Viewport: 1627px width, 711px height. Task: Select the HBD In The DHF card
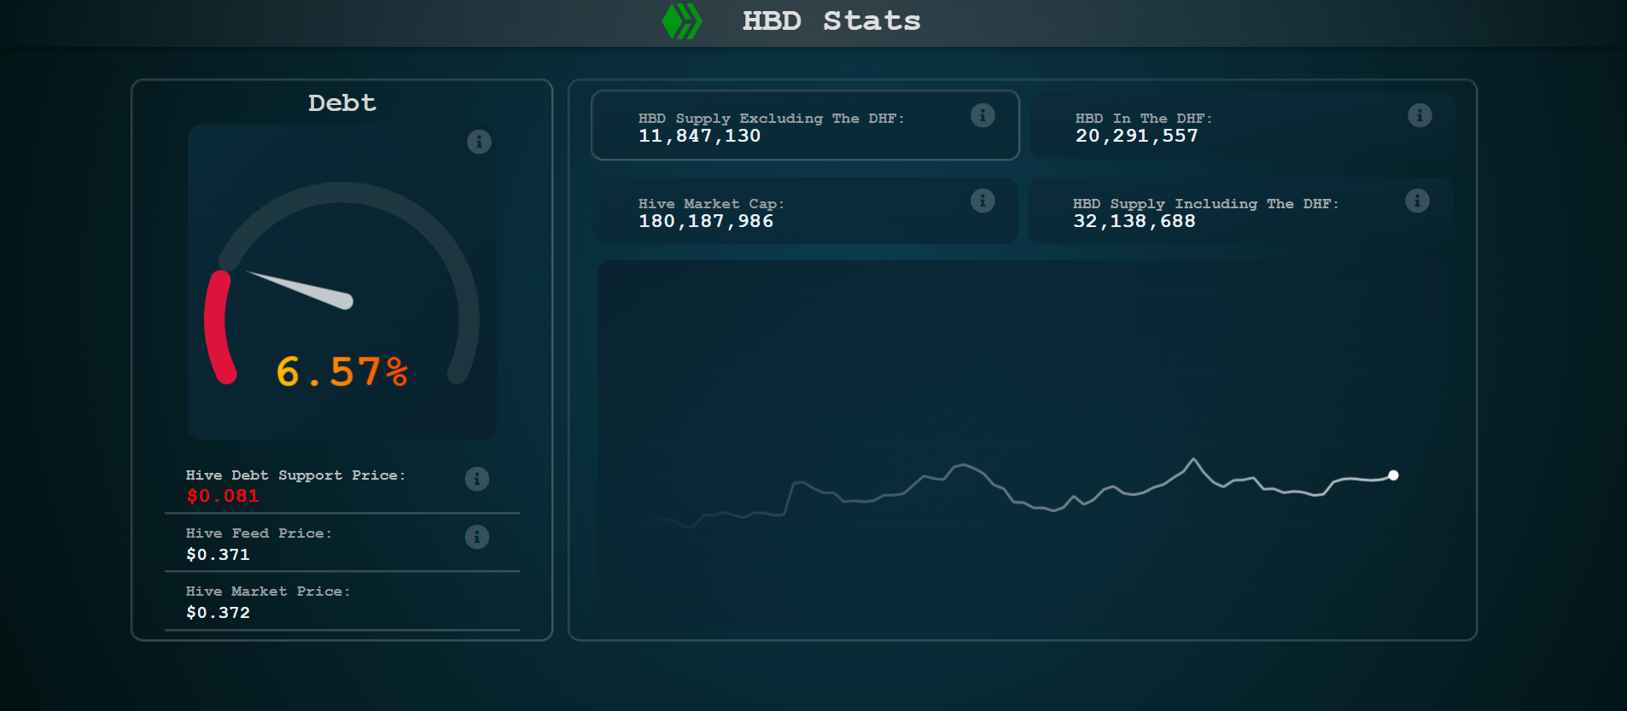[x=1243, y=125]
